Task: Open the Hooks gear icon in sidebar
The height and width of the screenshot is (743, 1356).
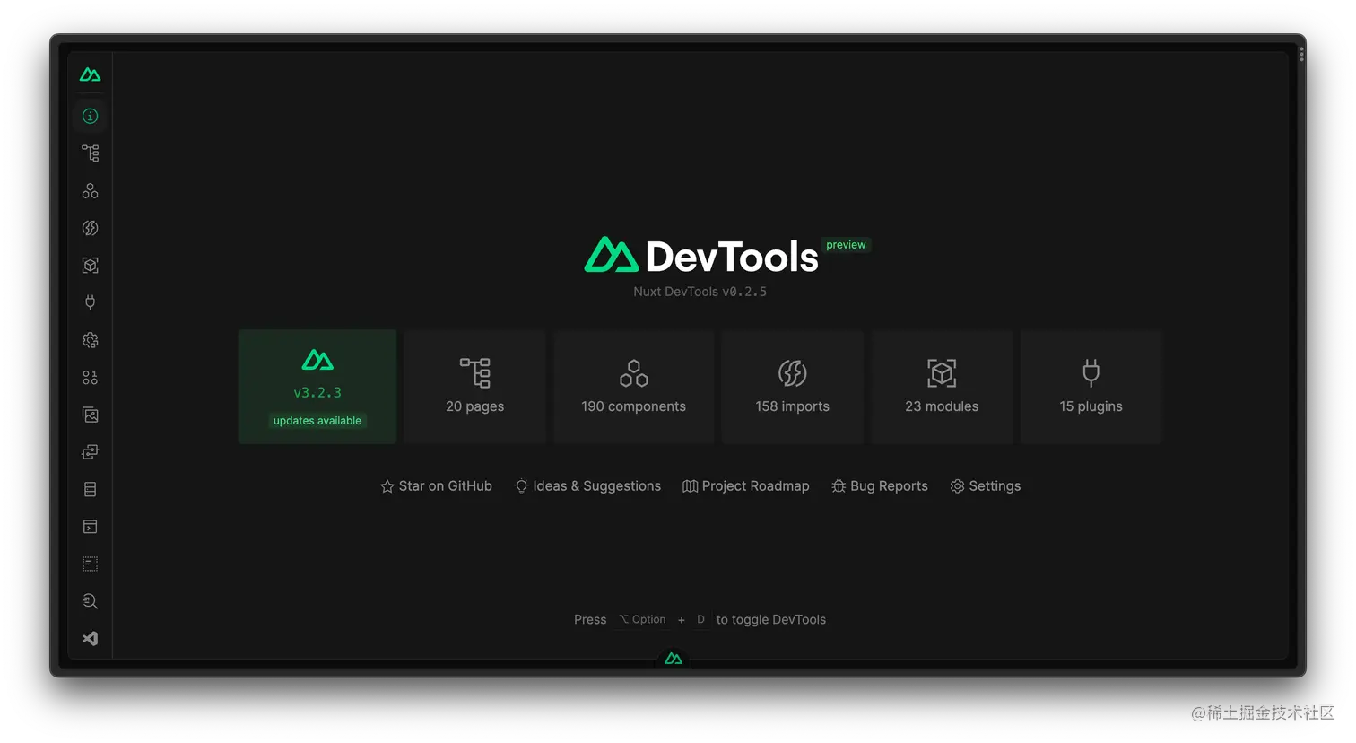Action: click(x=90, y=340)
